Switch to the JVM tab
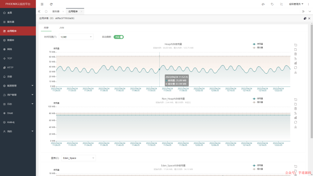The image size is (313, 176). point(61,28)
